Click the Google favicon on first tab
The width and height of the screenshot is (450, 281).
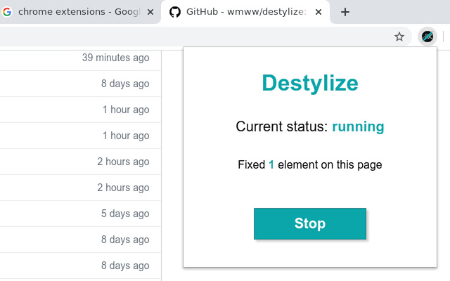[7, 12]
